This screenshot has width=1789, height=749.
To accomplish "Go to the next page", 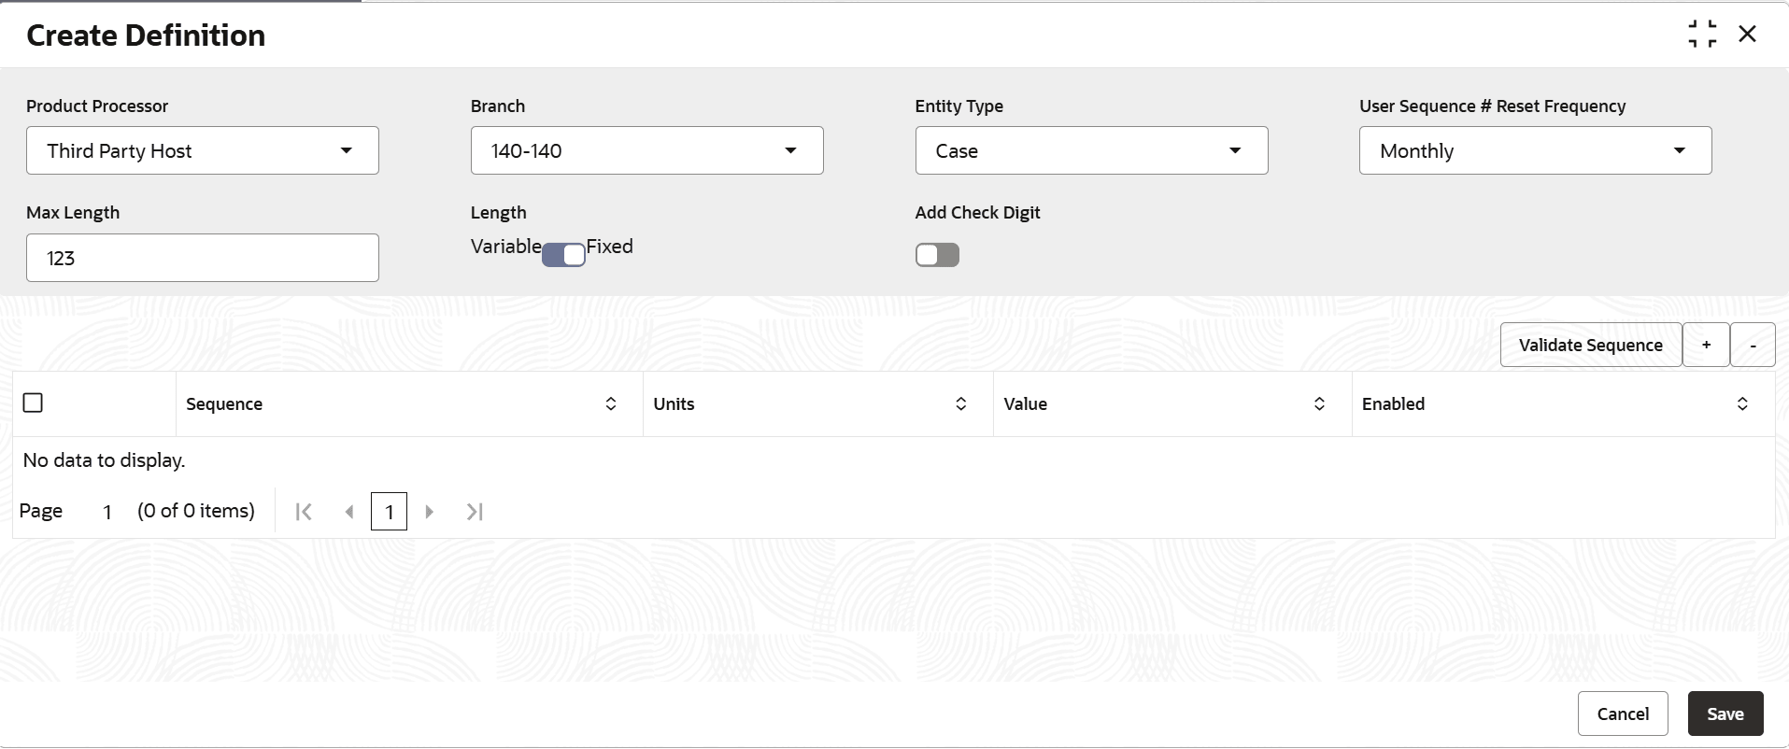I will [x=430, y=512].
